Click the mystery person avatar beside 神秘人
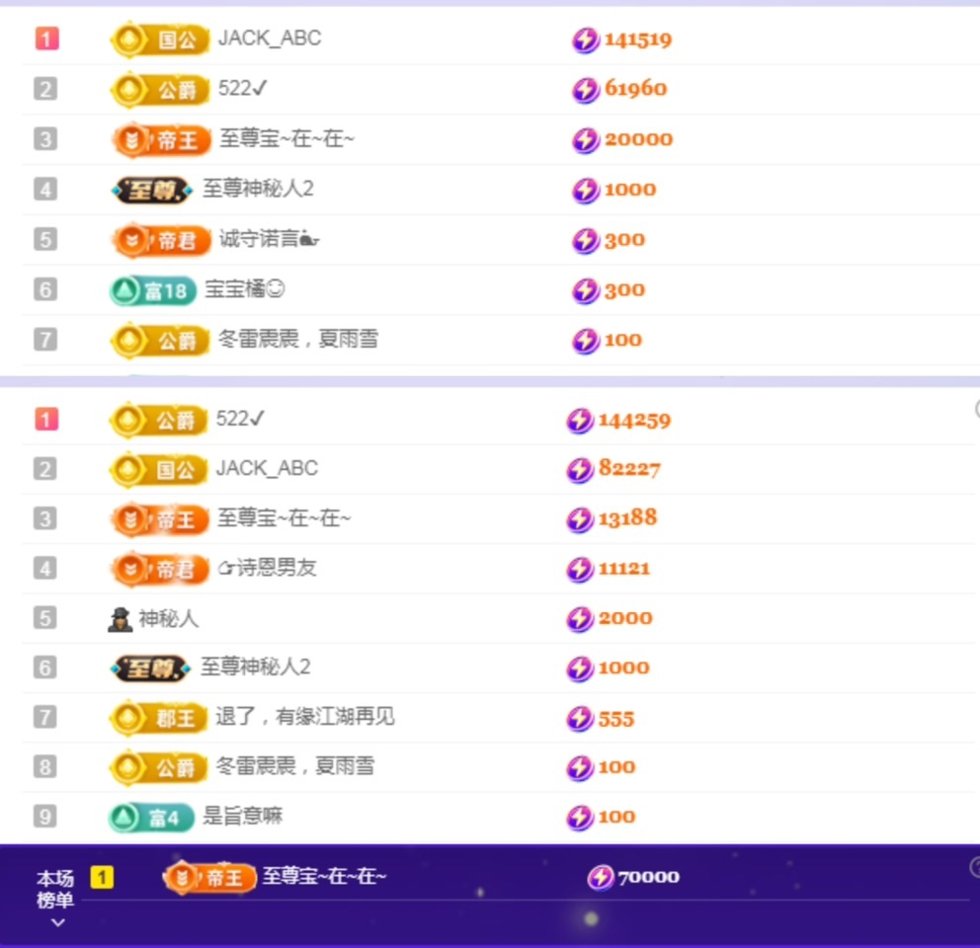 [x=120, y=619]
